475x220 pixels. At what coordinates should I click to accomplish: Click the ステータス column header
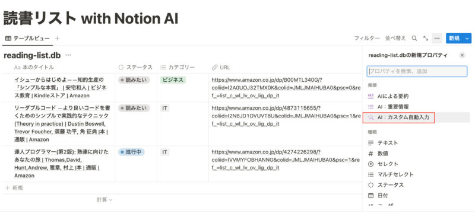(136, 67)
